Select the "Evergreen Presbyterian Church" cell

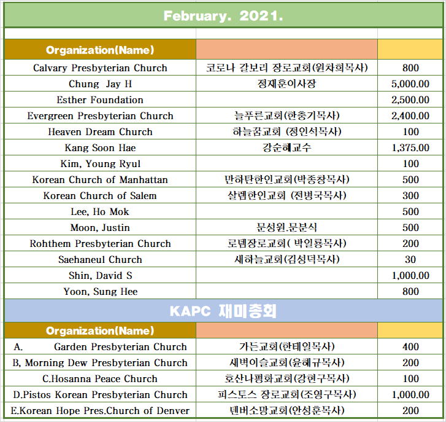click(100, 115)
